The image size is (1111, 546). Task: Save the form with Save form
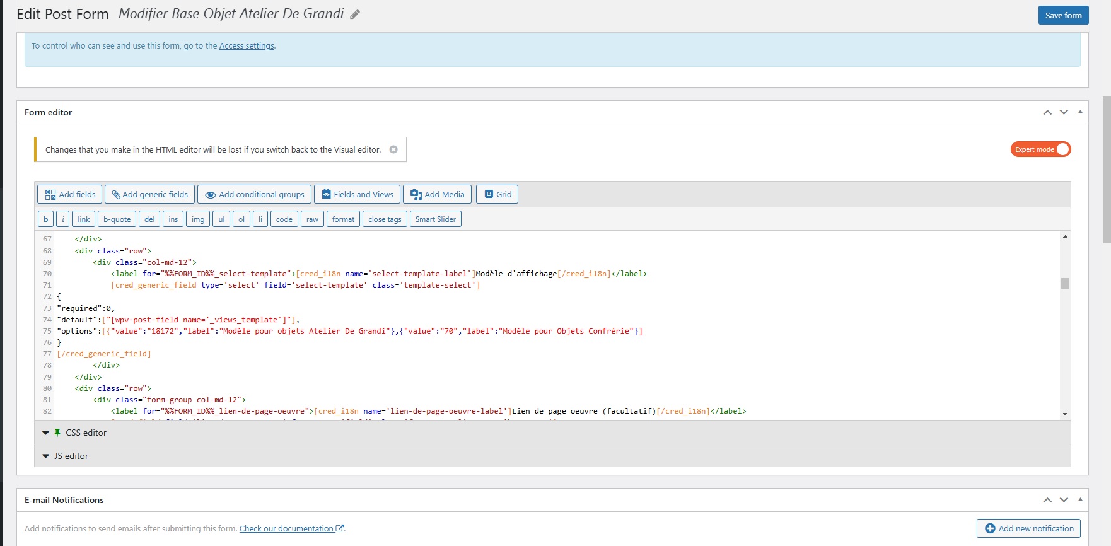[1063, 15]
